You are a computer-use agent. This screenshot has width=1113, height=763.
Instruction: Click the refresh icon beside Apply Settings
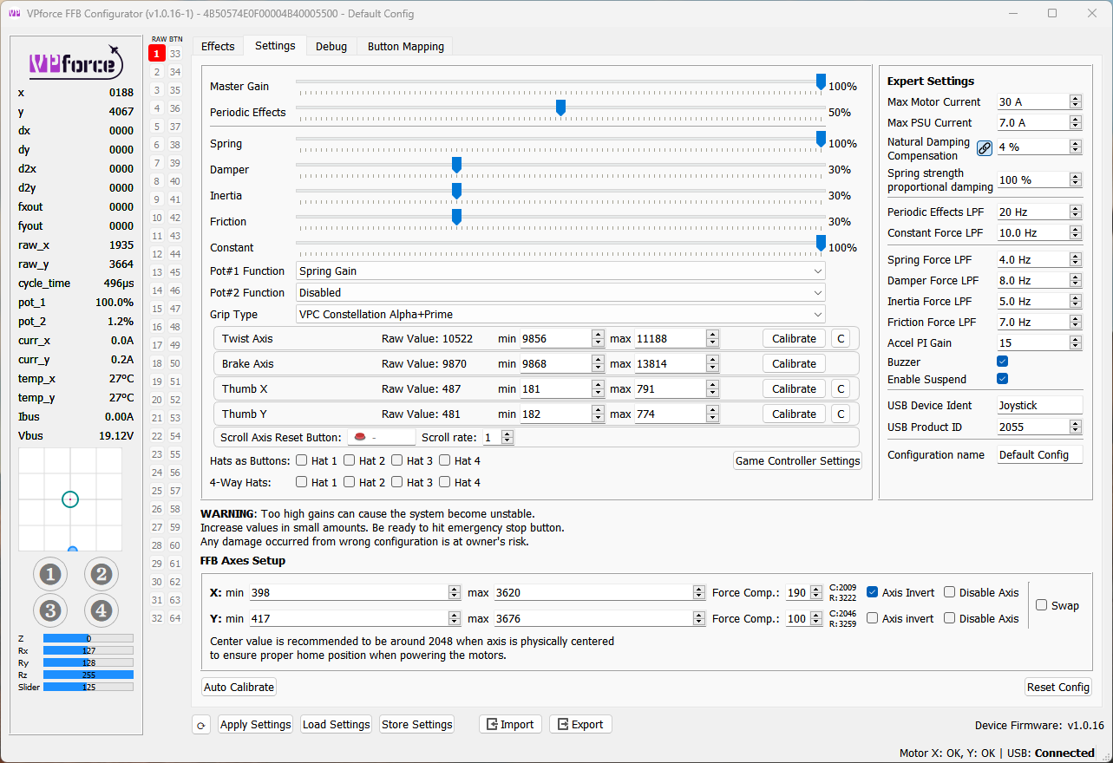pyautogui.click(x=200, y=724)
